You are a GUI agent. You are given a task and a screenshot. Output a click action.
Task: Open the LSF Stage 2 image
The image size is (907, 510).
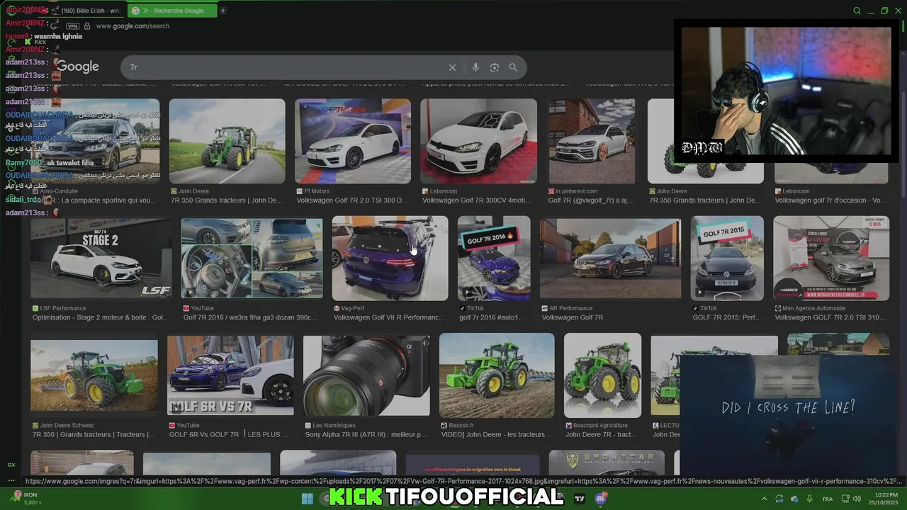[101, 259]
